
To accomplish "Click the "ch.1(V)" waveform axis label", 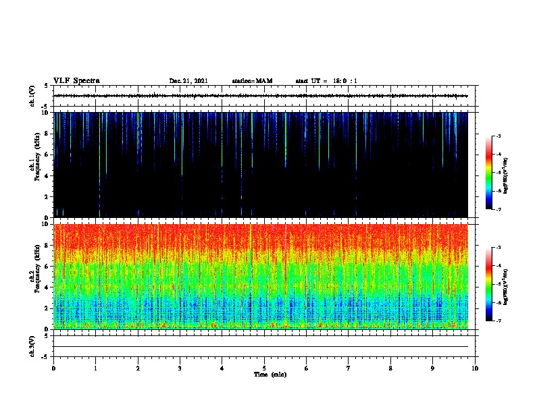I will pyautogui.click(x=32, y=96).
